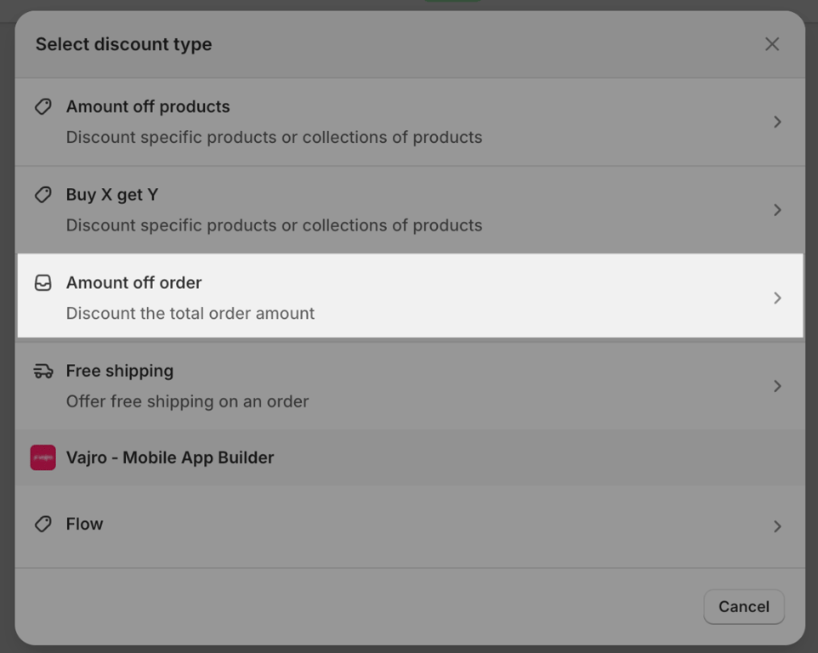The image size is (818, 653).
Task: Pick the Amount off order heading
Action: coord(134,283)
